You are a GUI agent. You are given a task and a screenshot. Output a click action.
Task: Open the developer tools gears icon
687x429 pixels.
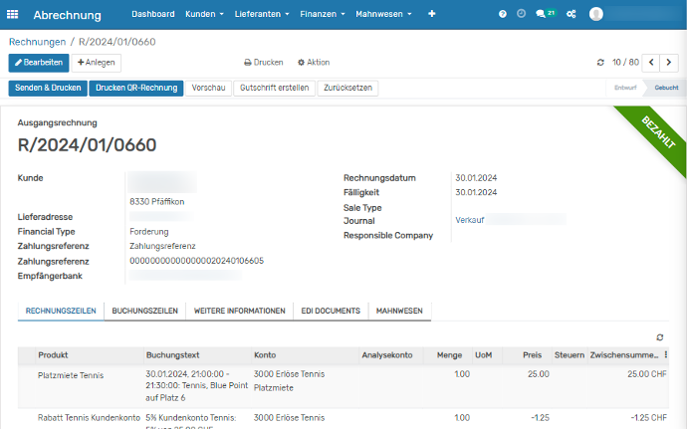tap(571, 15)
